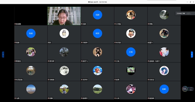Click the muted mic icon next to 田超

(82, 24)
